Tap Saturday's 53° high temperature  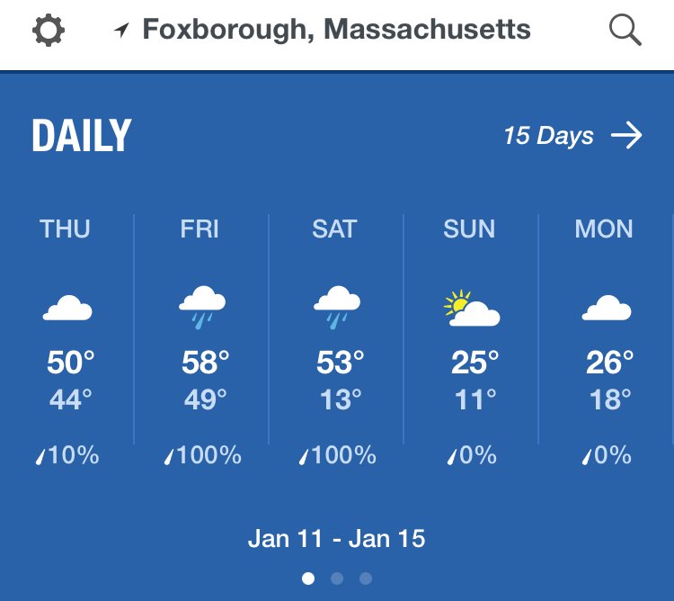point(340,363)
